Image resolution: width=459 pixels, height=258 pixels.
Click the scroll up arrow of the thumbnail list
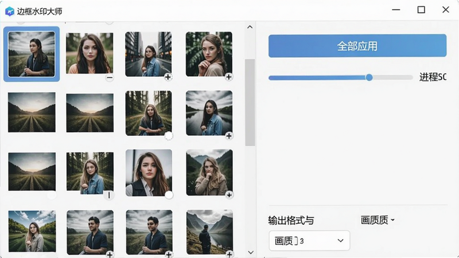[x=250, y=27]
